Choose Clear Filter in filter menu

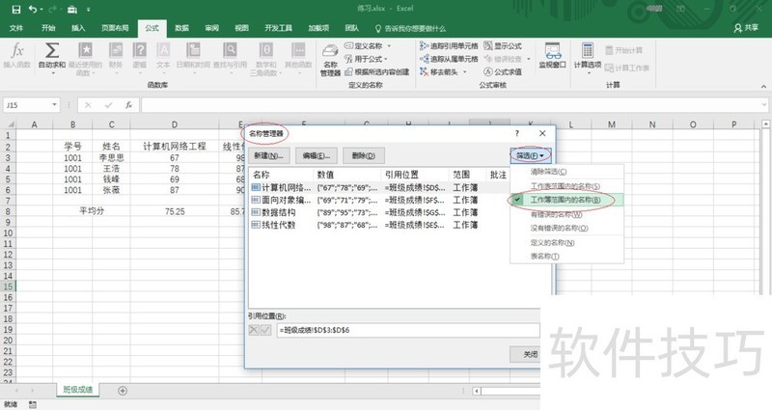click(x=566, y=172)
